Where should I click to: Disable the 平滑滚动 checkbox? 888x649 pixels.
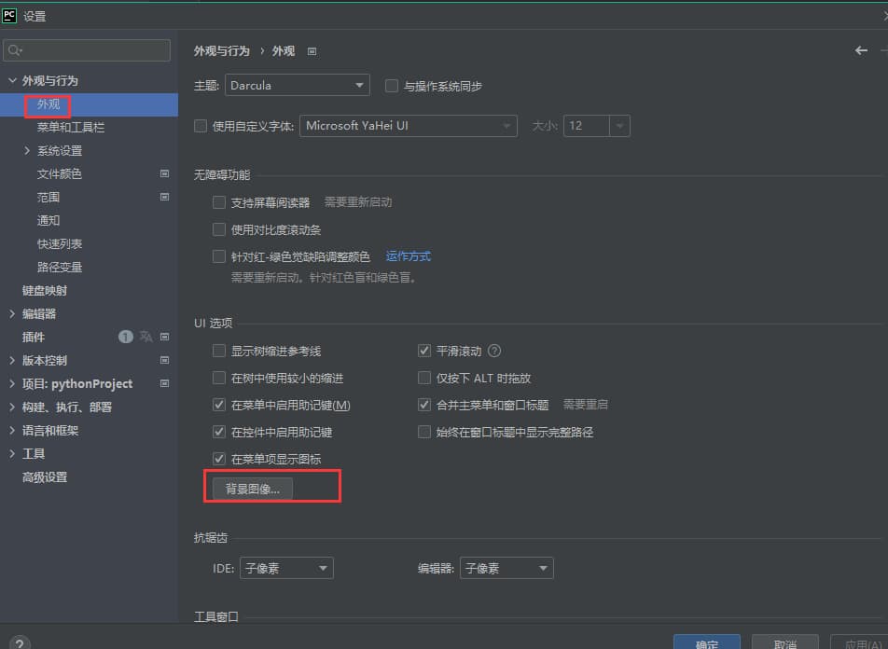pyautogui.click(x=424, y=352)
